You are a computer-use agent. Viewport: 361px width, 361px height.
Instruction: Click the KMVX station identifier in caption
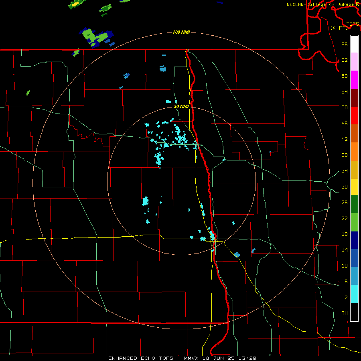(191, 358)
